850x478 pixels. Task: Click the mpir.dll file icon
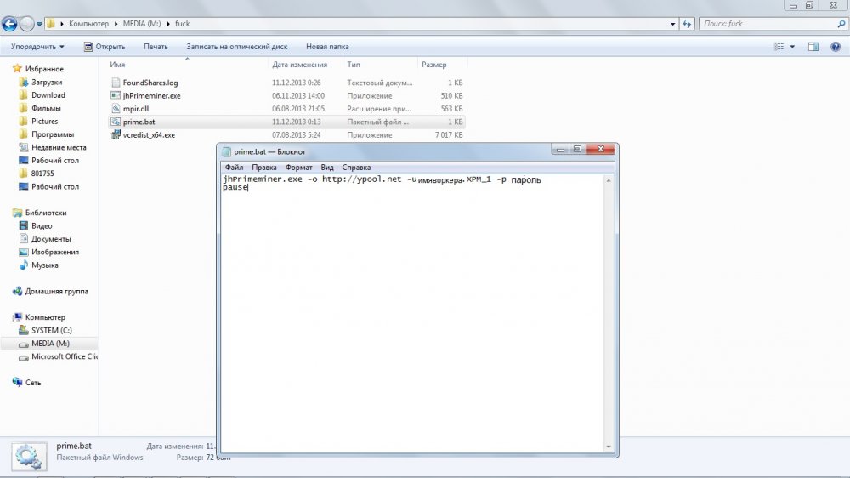click(x=116, y=109)
